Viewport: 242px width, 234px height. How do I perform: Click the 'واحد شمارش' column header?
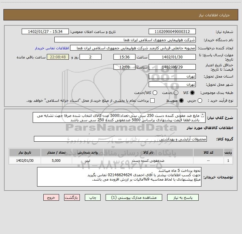[x=87, y=152]
